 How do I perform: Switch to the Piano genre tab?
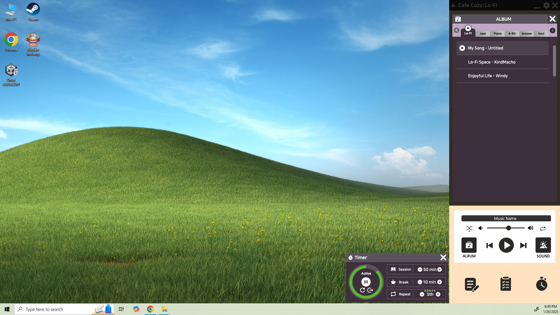(498, 34)
